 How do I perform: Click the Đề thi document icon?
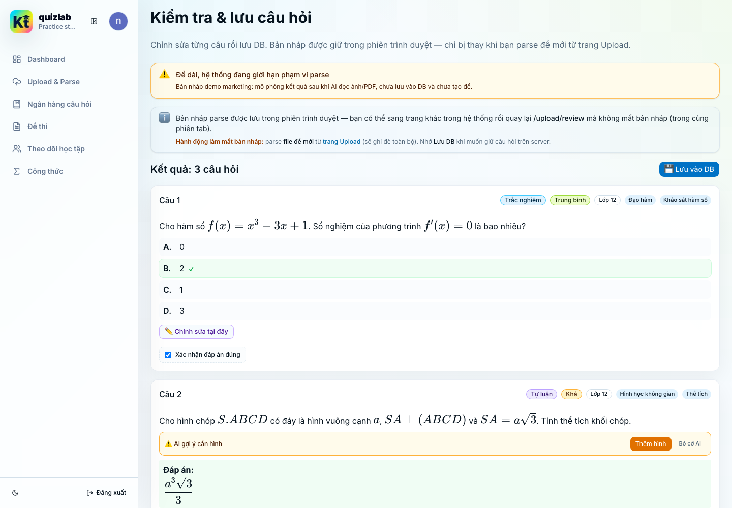tap(17, 126)
